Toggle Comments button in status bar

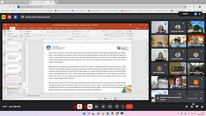tap(108, 99)
